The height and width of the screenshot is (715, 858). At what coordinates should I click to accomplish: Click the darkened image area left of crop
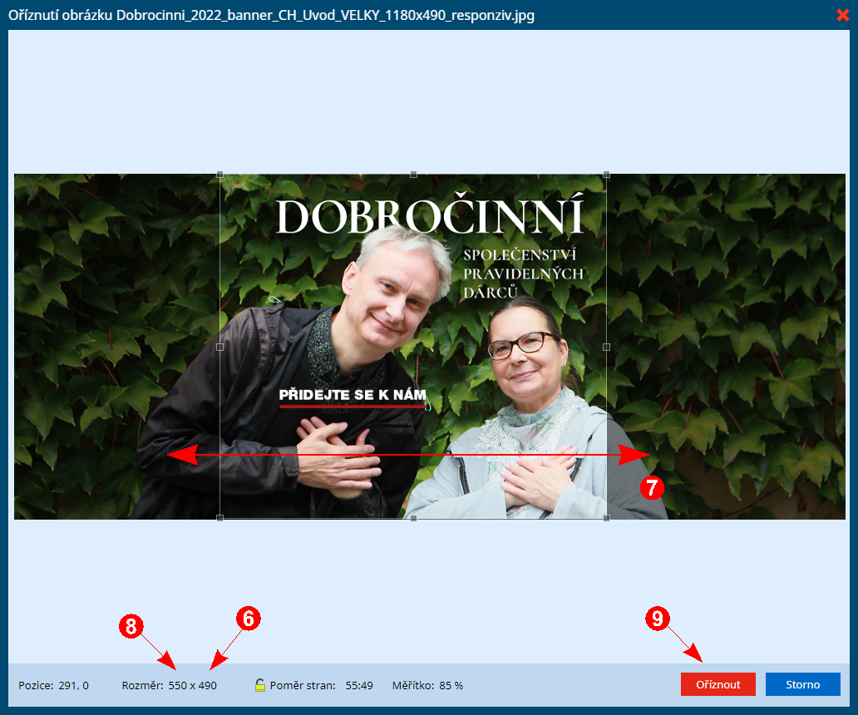(x=117, y=347)
